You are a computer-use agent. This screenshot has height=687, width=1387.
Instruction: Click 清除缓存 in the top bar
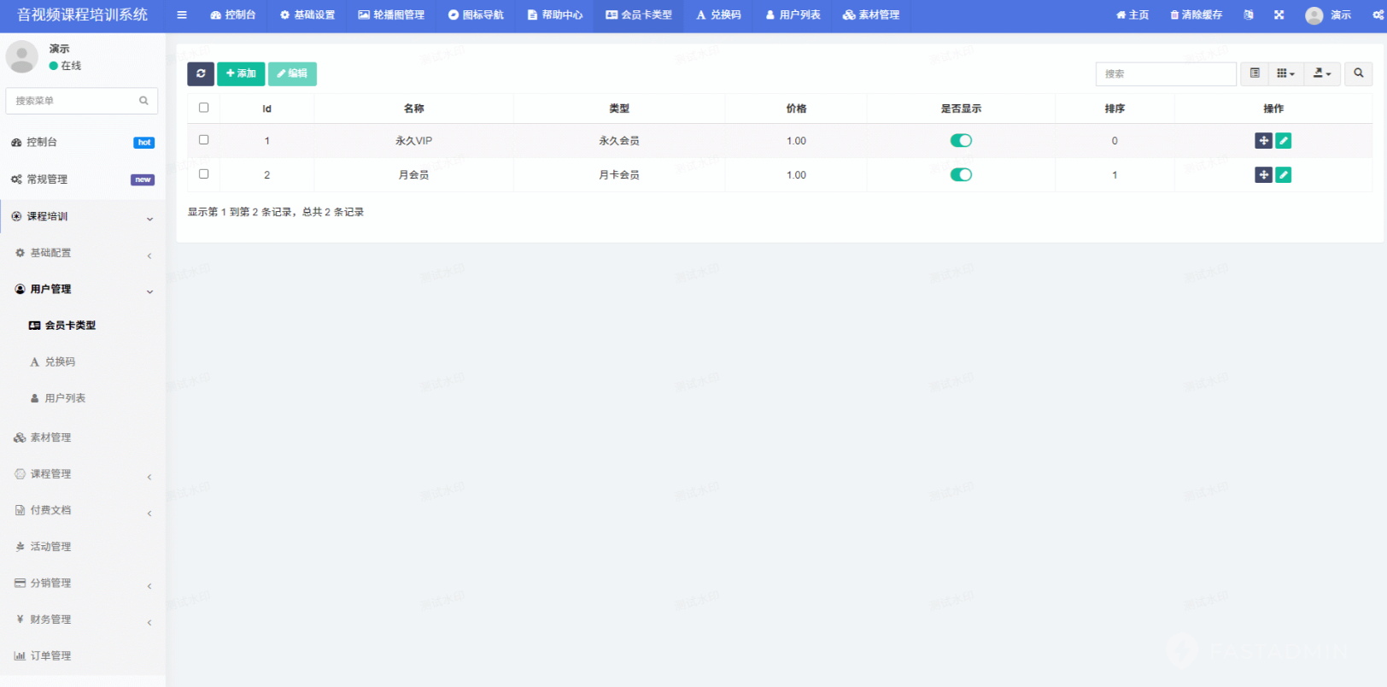[x=1196, y=15]
